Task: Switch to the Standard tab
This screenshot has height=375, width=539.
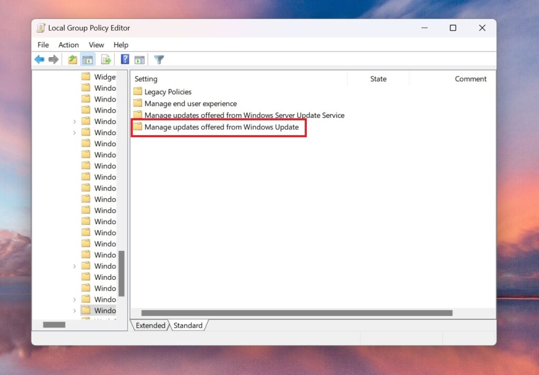Action: click(188, 326)
